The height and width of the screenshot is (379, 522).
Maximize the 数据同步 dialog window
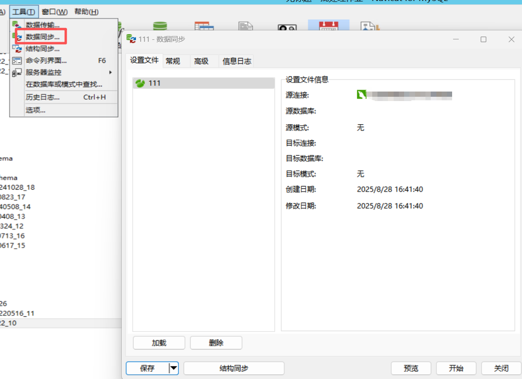click(483, 39)
